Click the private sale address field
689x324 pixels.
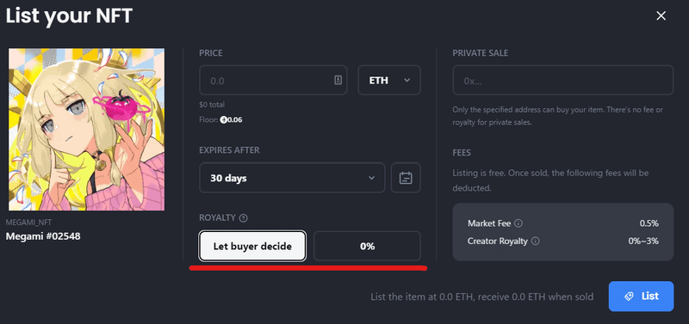563,80
